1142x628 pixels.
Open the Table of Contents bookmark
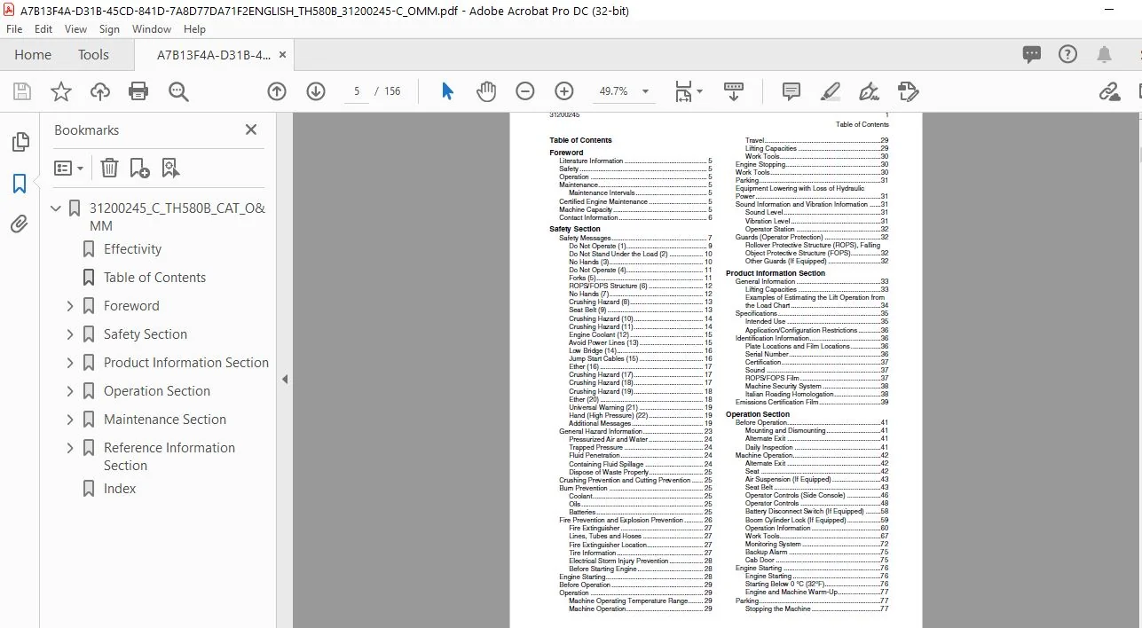[154, 278]
